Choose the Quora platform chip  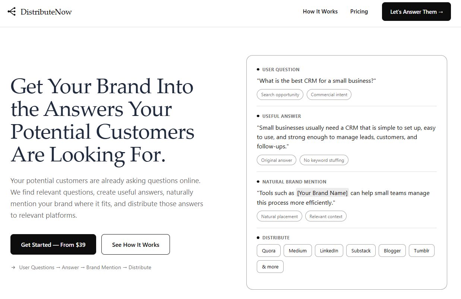(x=269, y=251)
